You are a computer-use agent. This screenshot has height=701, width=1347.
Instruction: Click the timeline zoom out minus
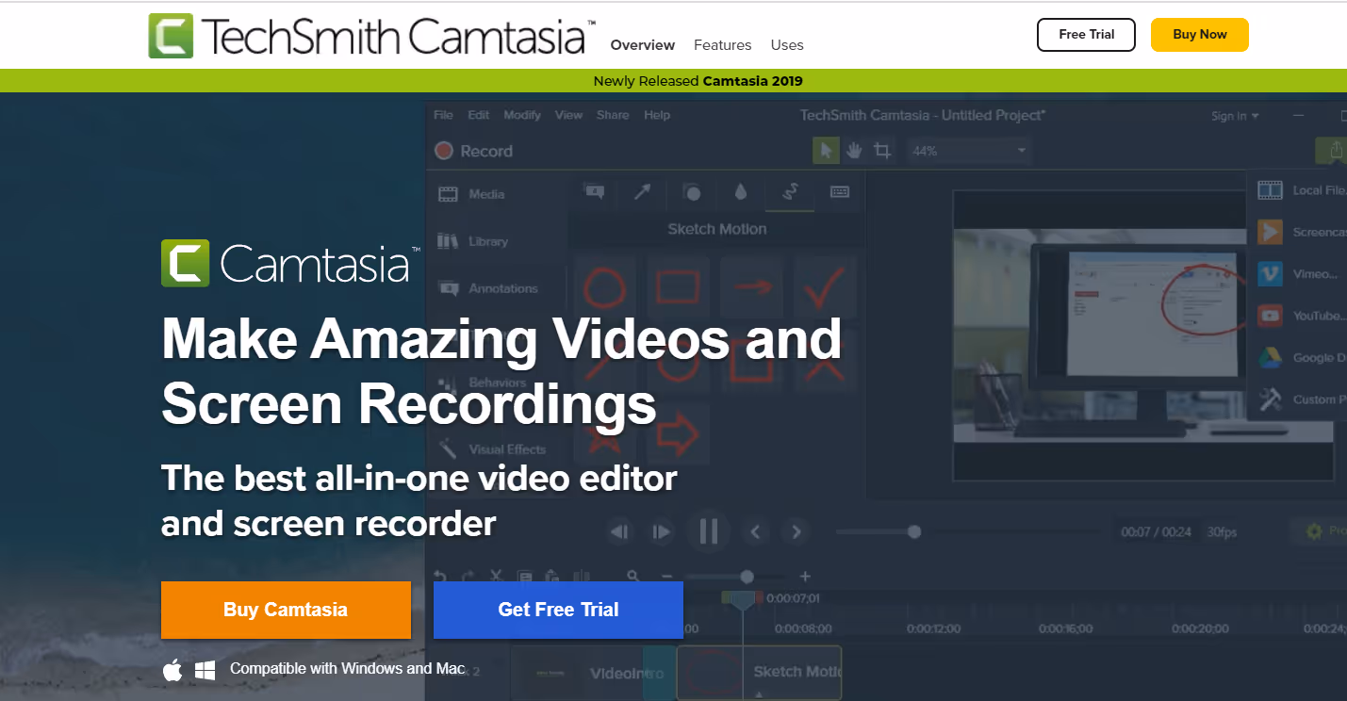click(x=666, y=577)
